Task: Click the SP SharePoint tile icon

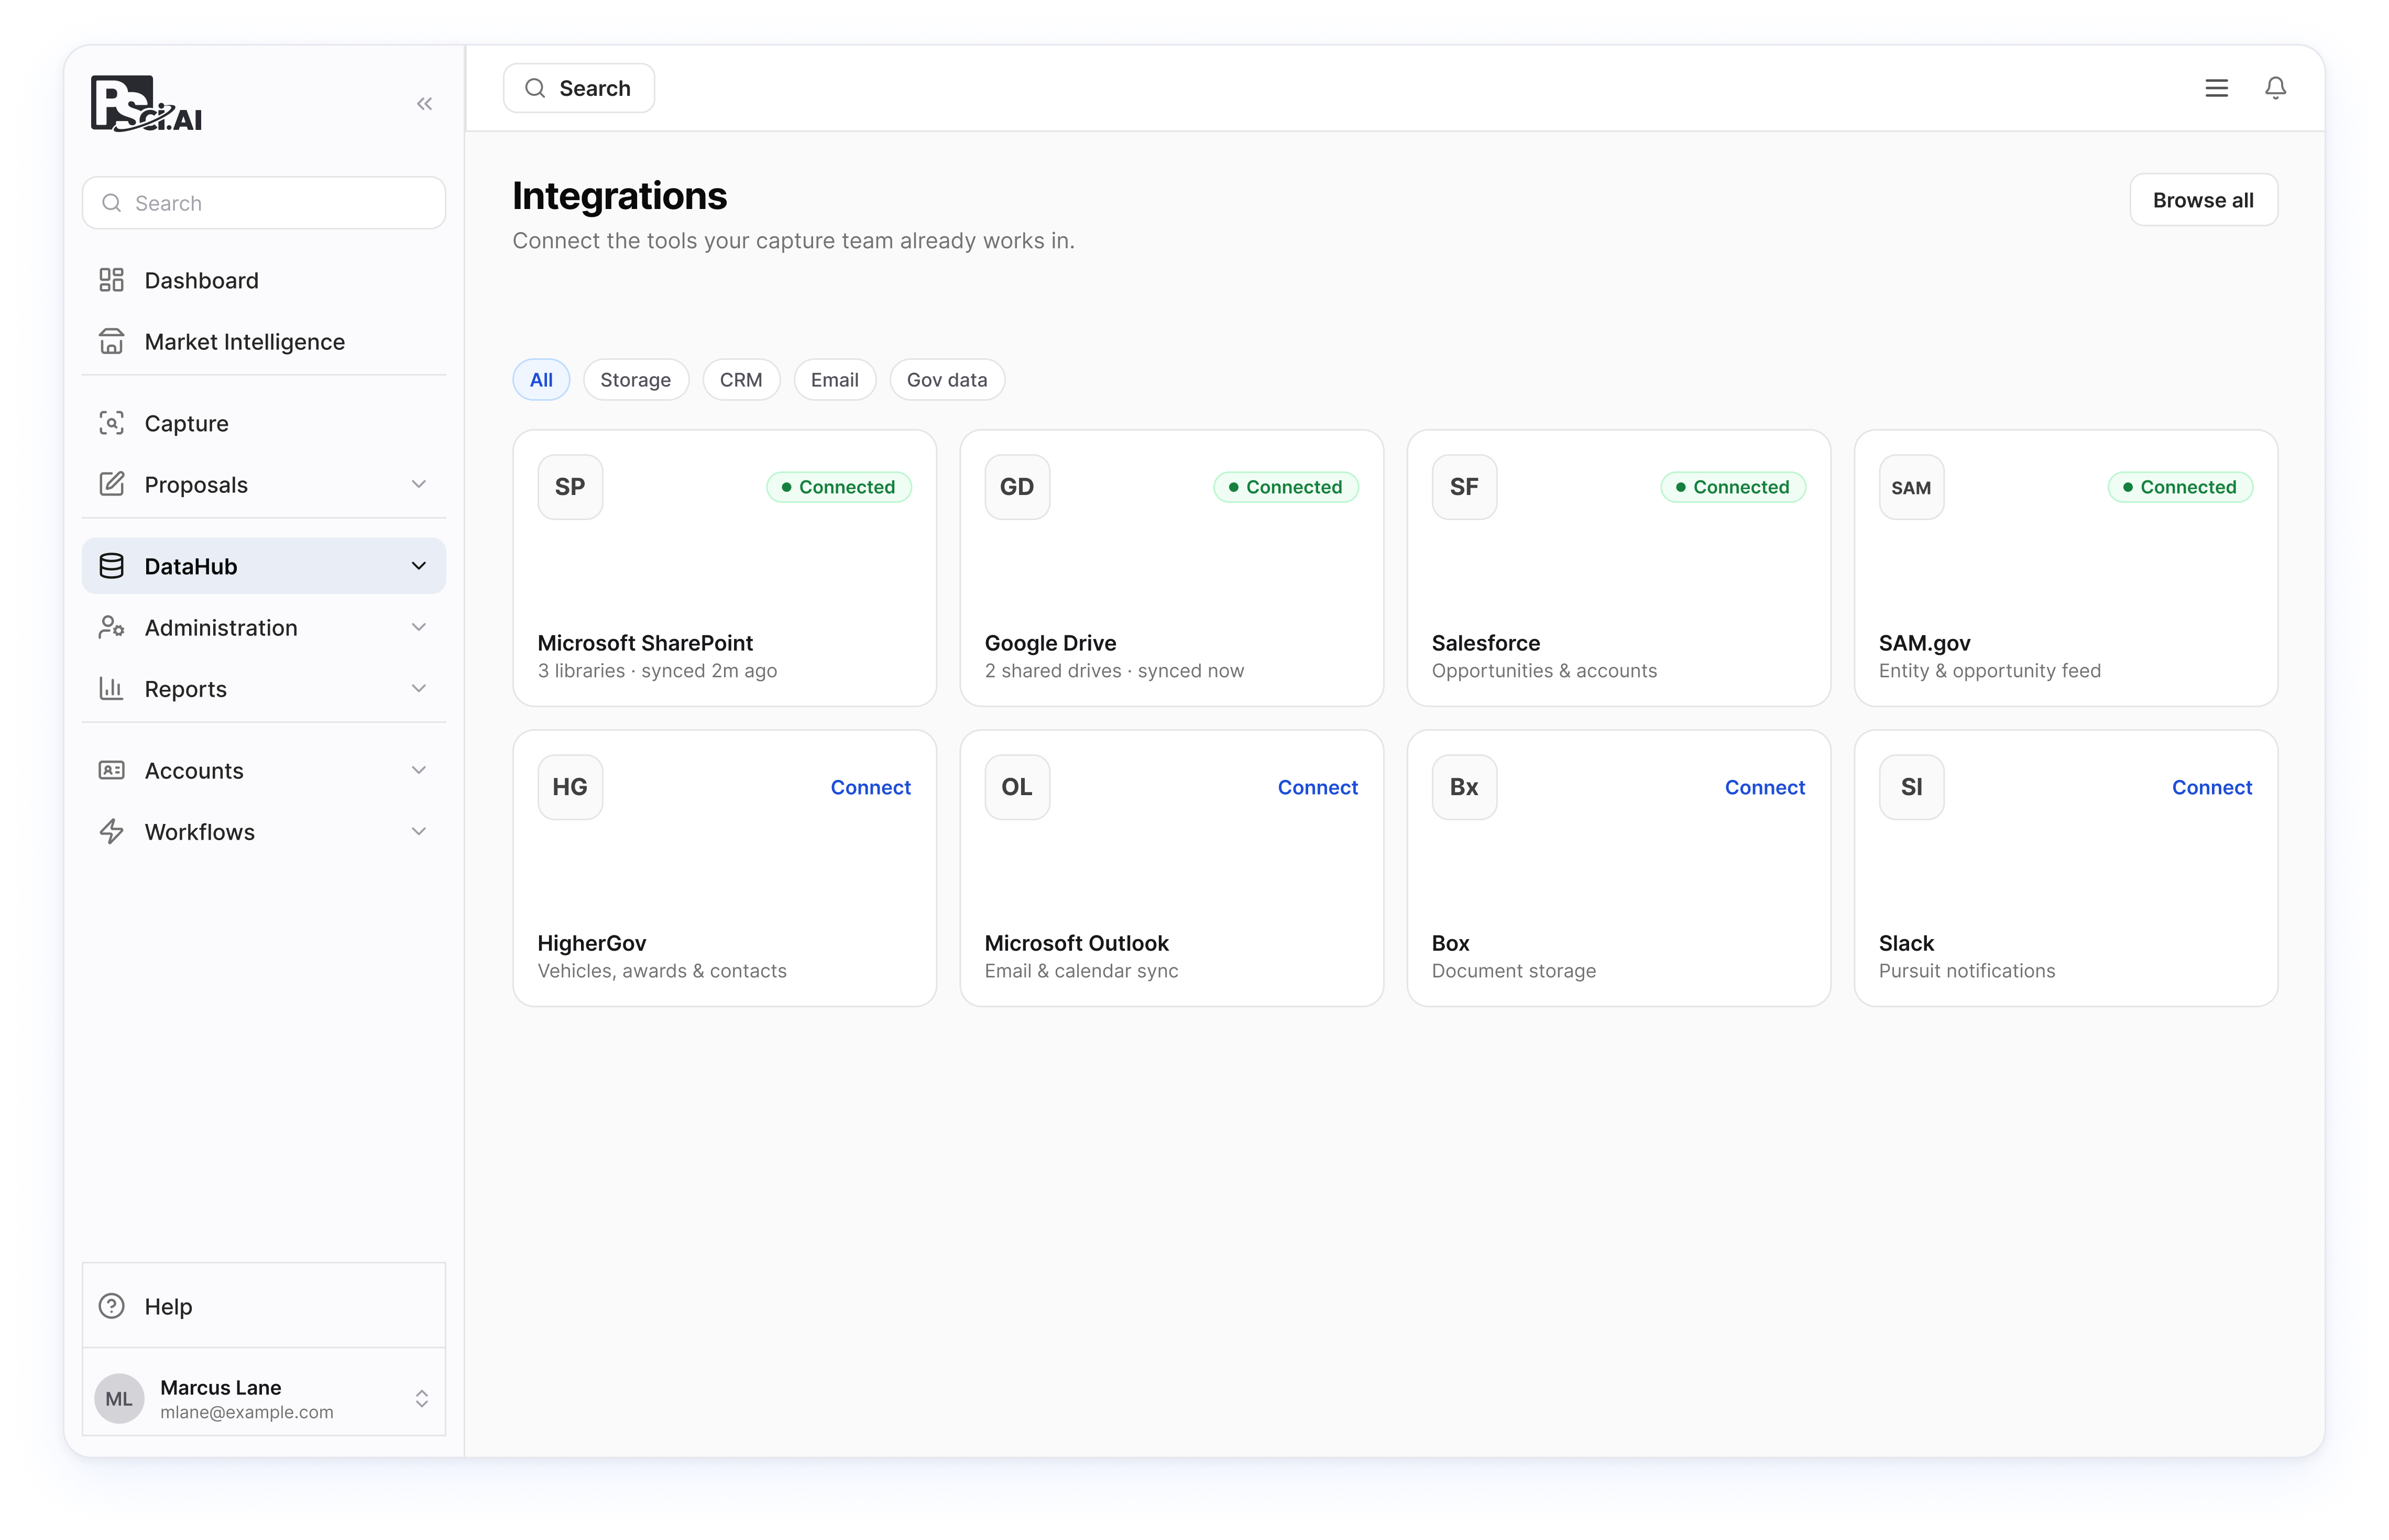Action: point(570,487)
